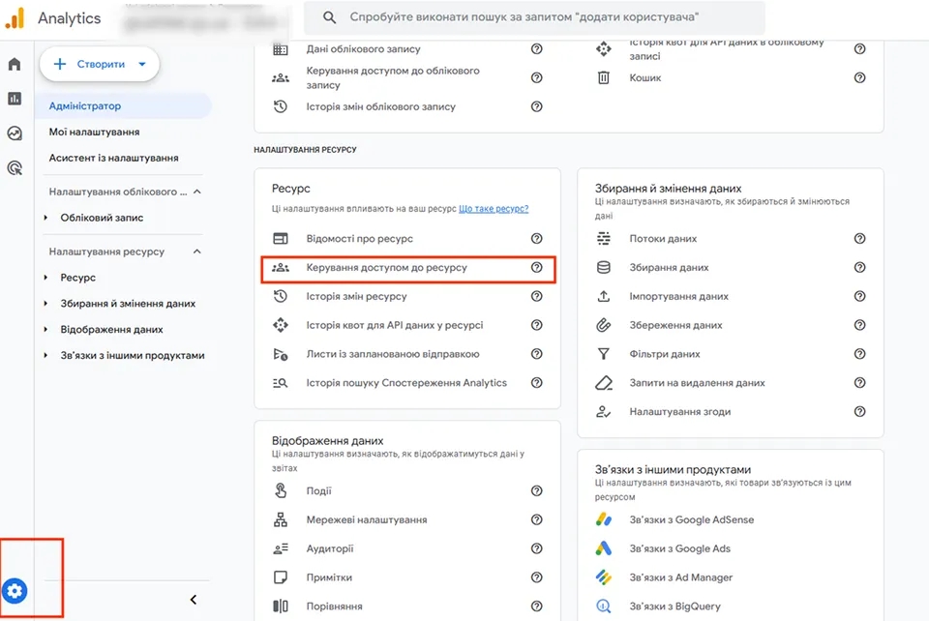
Task: Click help icon beside Фільтри даних
Action: pos(859,354)
